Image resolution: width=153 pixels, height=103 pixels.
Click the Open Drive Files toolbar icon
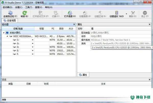pyautogui.click(x=41, y=13)
